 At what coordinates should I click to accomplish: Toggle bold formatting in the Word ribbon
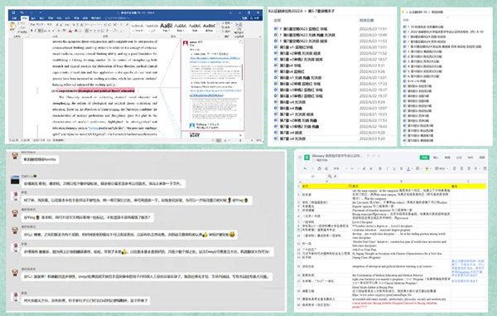(x=31, y=31)
